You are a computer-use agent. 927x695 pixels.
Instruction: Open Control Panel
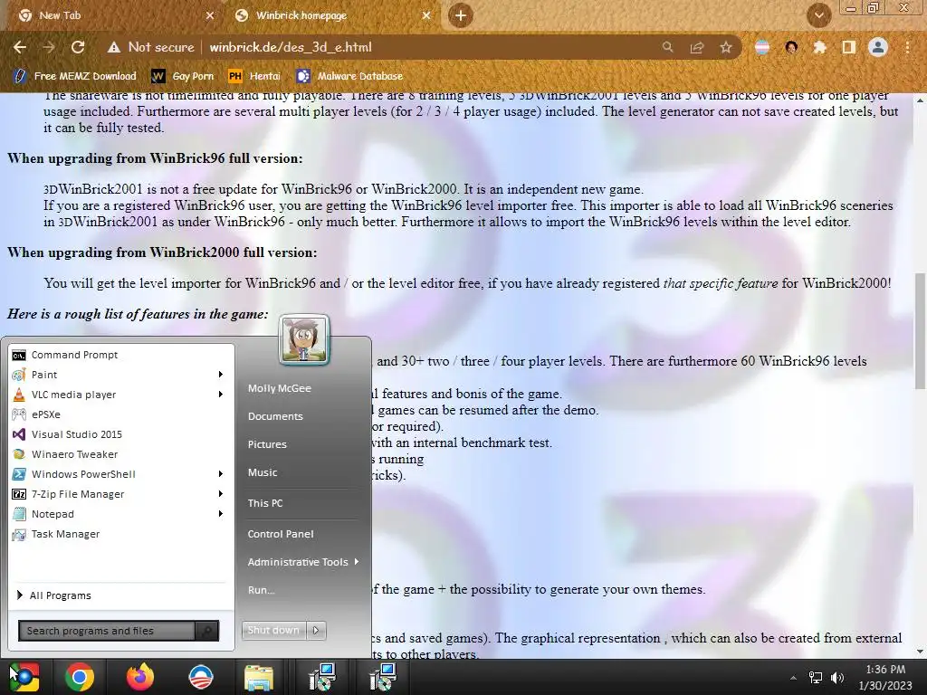tap(281, 534)
